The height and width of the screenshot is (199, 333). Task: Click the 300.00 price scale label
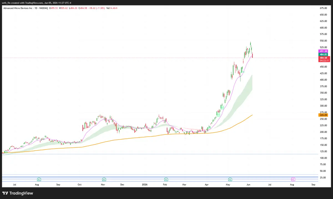(323, 106)
